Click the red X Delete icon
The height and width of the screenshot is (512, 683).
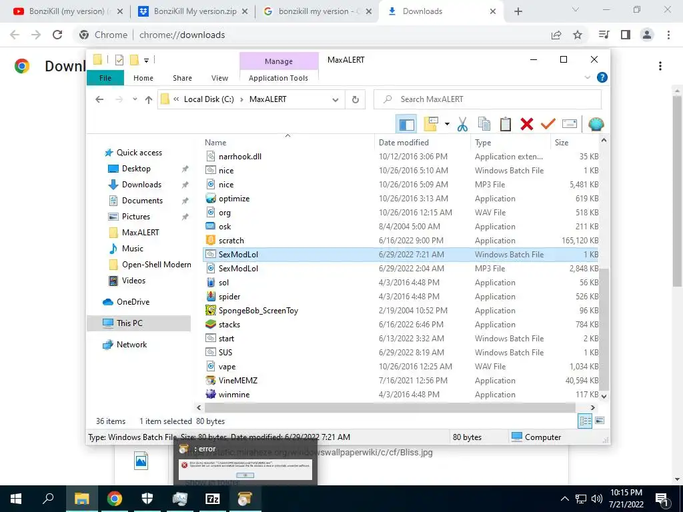point(527,124)
